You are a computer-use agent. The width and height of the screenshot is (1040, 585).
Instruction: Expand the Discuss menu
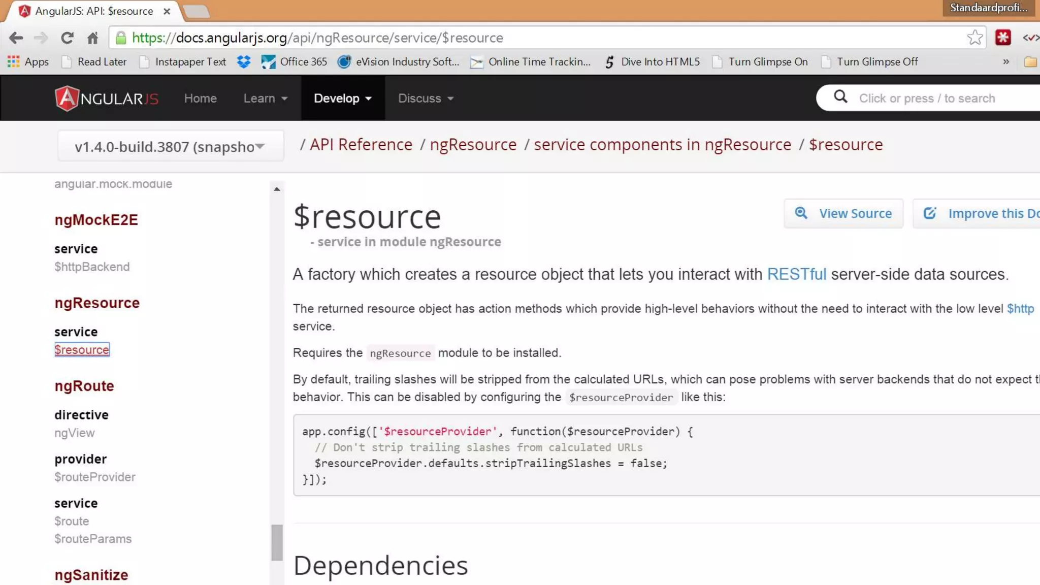click(x=426, y=98)
